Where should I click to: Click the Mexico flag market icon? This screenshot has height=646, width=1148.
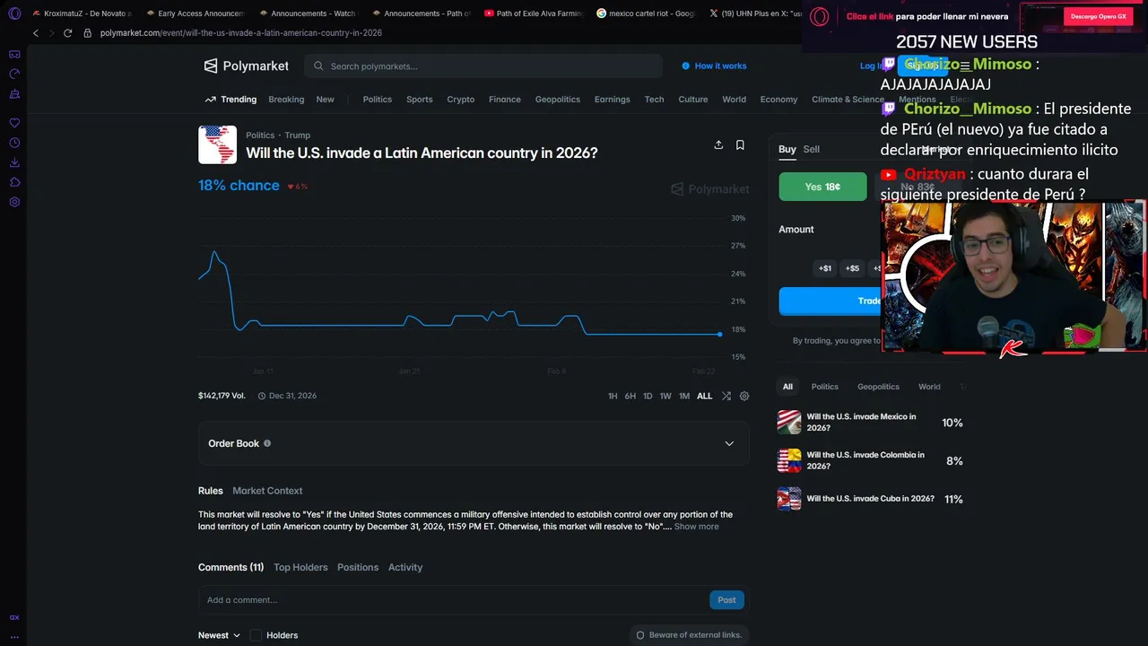point(789,422)
